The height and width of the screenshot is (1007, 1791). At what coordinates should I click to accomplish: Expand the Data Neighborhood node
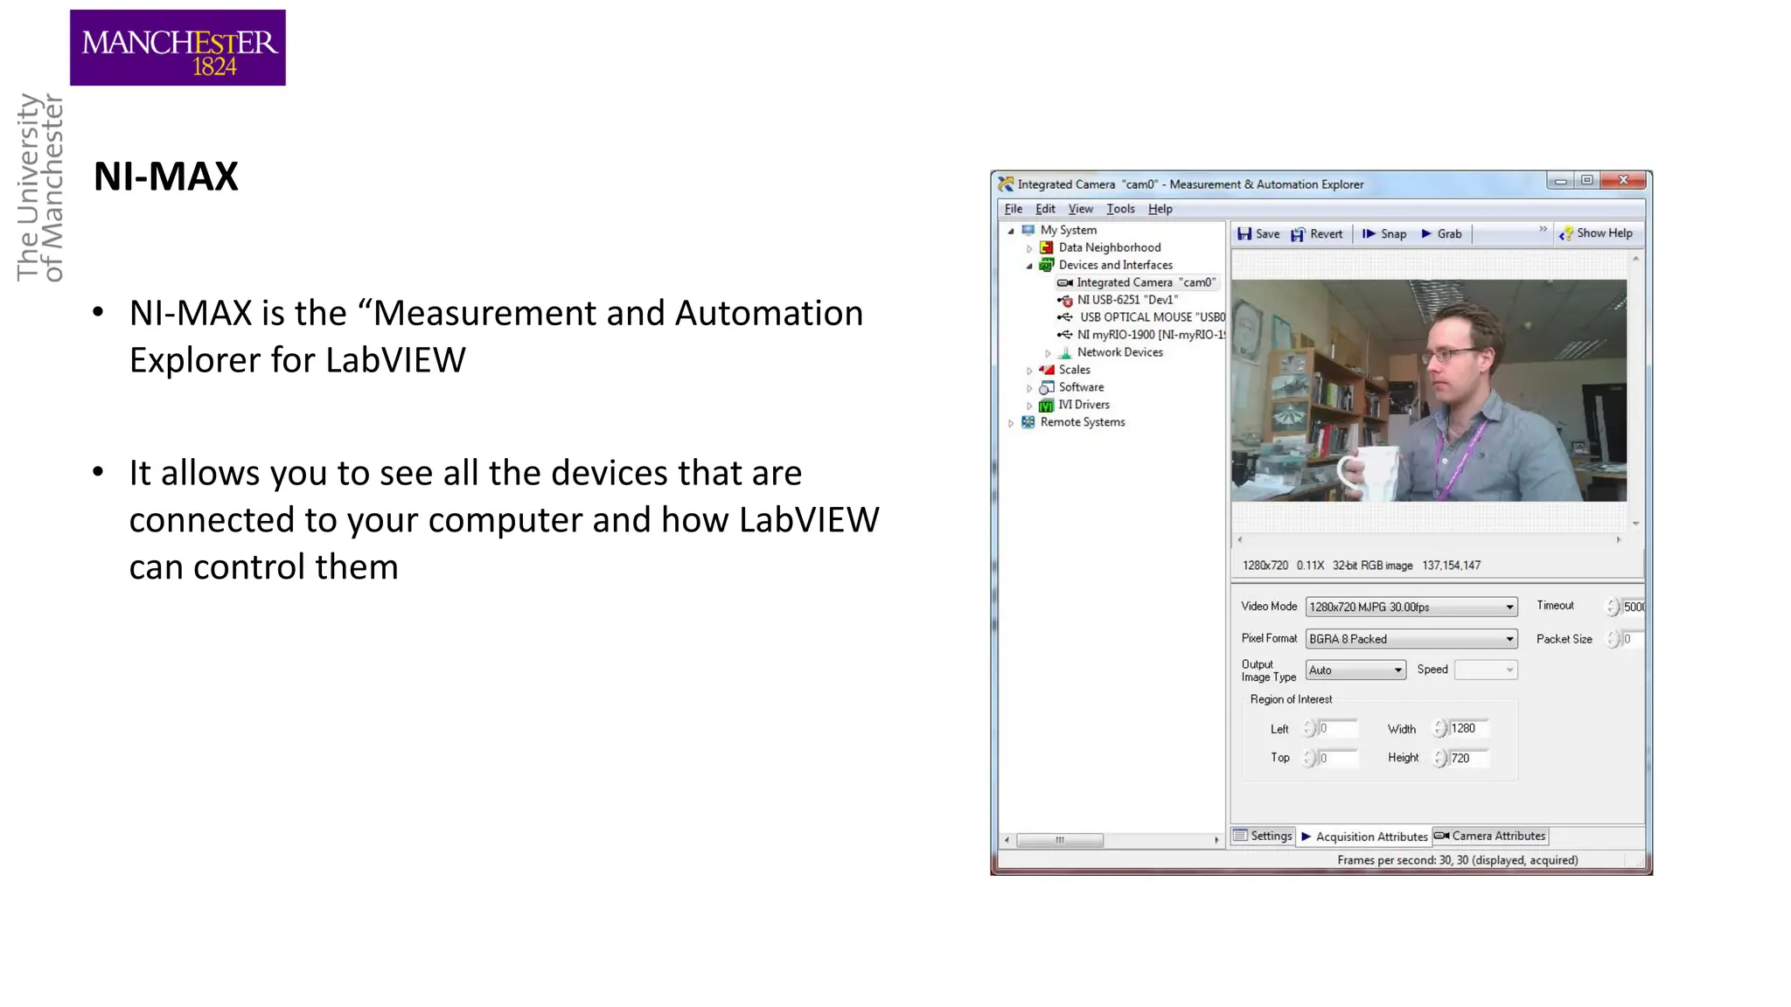coord(1029,248)
